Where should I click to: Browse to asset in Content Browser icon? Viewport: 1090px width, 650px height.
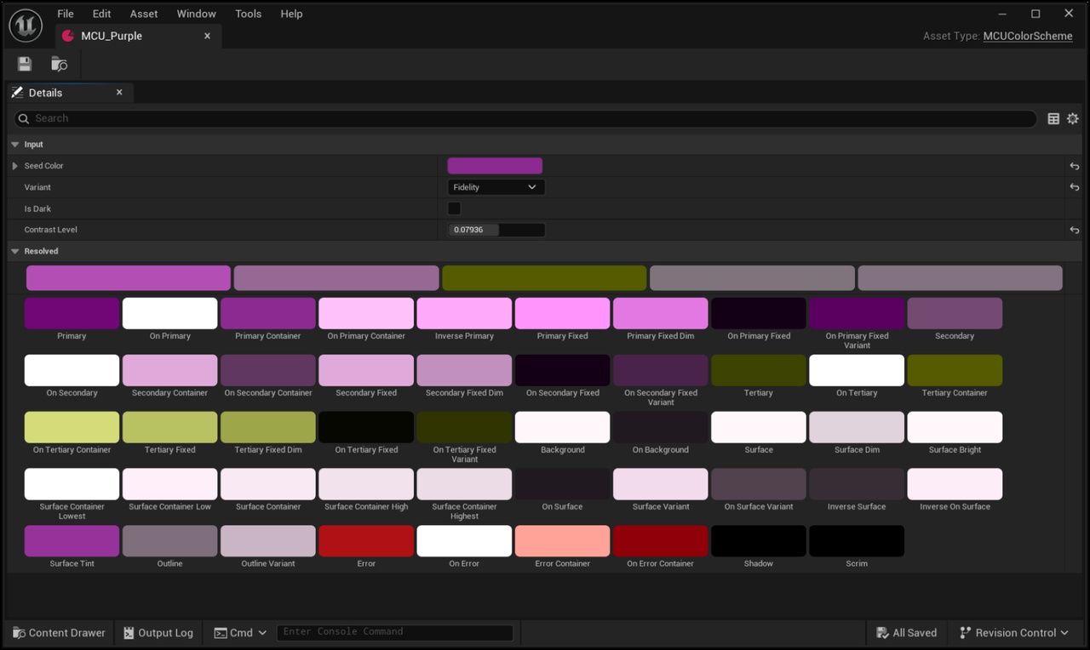click(x=59, y=64)
